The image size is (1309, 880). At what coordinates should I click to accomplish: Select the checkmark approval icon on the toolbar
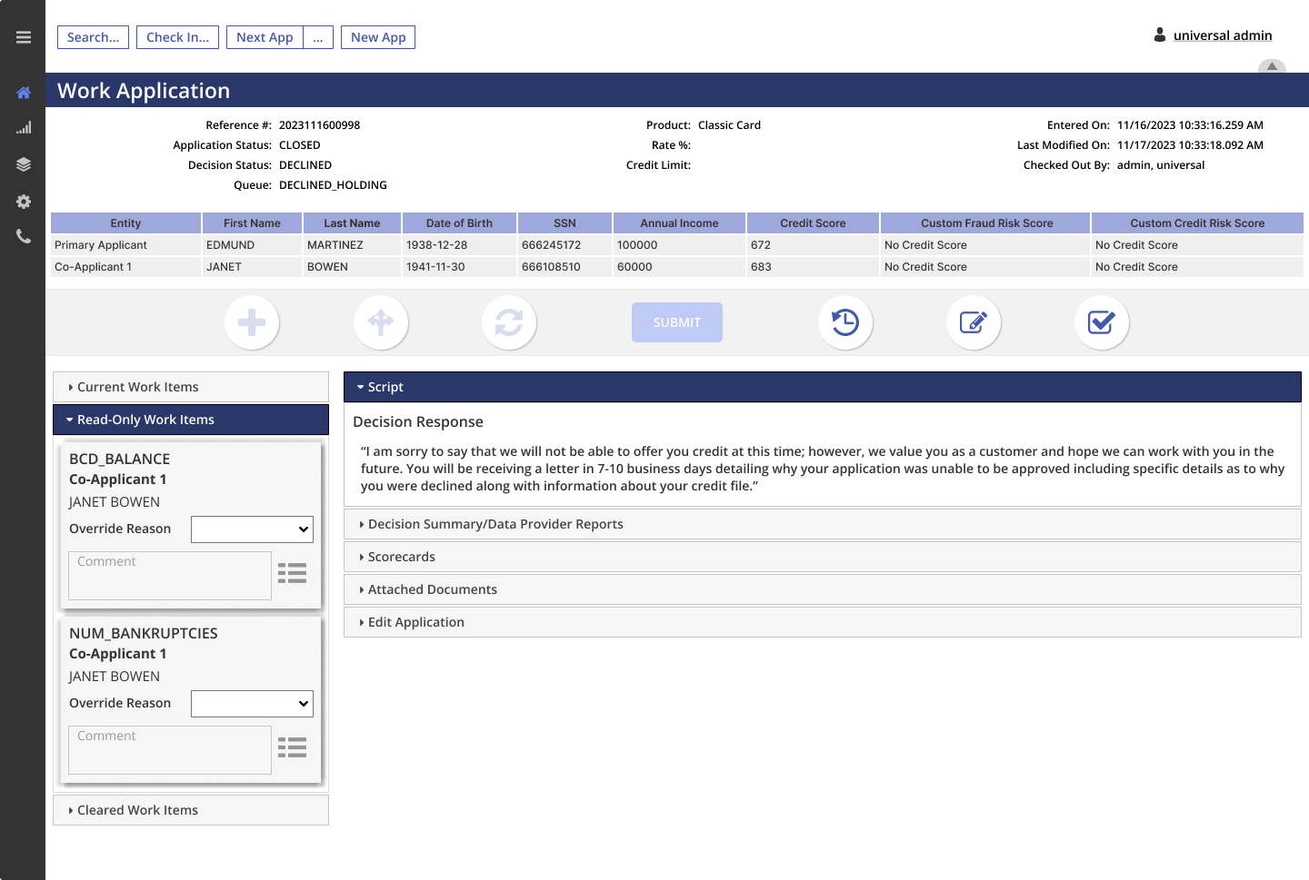point(1102,322)
